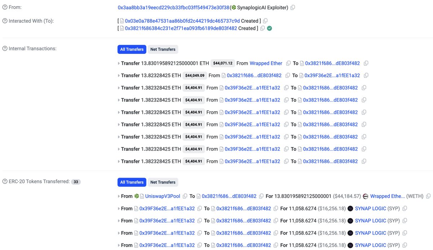433x250 pixels.
Task: Open 0x3821f686 recipient in the UniswapV3Pool row
Action: tap(229, 196)
